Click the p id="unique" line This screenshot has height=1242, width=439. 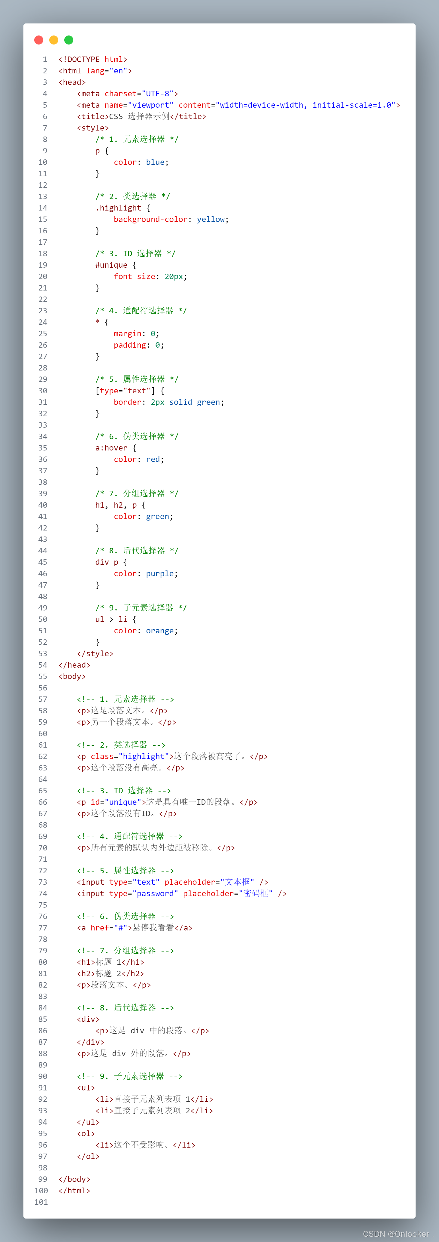point(167,802)
